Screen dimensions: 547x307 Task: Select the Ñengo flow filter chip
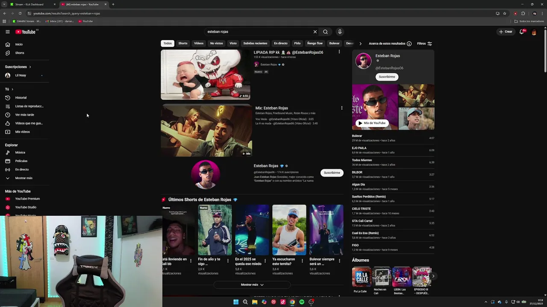315,43
